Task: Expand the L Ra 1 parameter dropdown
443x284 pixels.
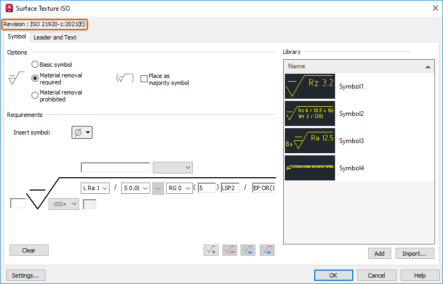Action: [95, 188]
